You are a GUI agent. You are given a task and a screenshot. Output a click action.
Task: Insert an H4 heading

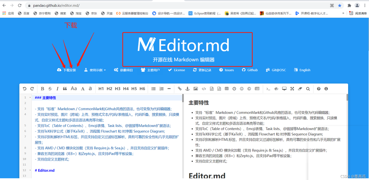point(126,89)
